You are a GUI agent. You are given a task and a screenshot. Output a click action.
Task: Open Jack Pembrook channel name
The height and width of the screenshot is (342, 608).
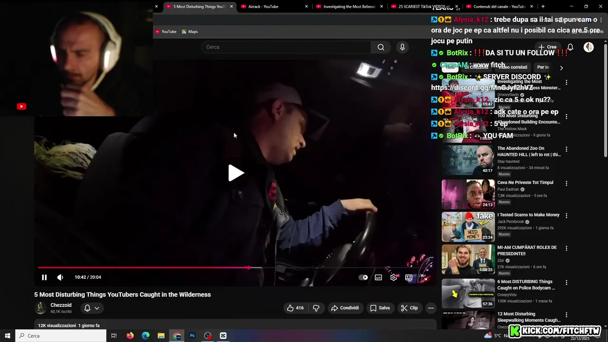coord(511,222)
